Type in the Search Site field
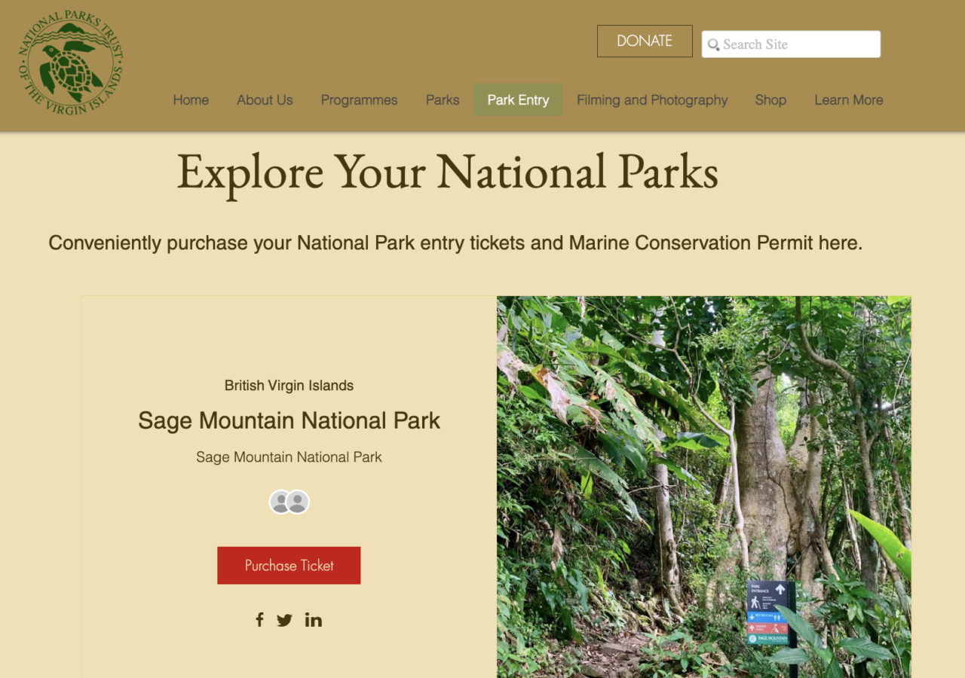Screen dimensions: 965x678 coord(798,44)
